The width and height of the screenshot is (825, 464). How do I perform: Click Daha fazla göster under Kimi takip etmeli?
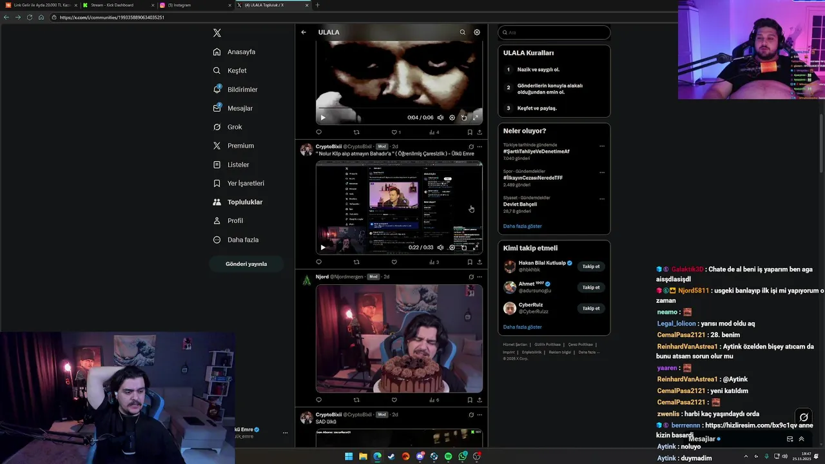[522, 327]
